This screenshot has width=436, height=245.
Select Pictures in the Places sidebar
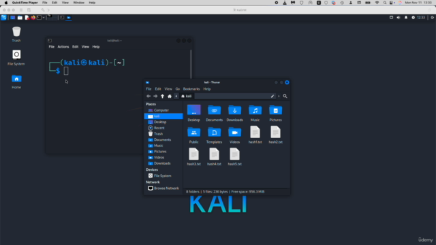(163, 152)
